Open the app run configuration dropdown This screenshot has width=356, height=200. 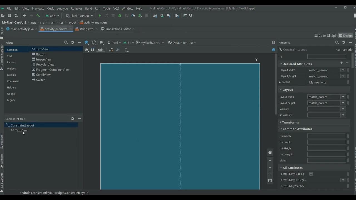(52, 16)
